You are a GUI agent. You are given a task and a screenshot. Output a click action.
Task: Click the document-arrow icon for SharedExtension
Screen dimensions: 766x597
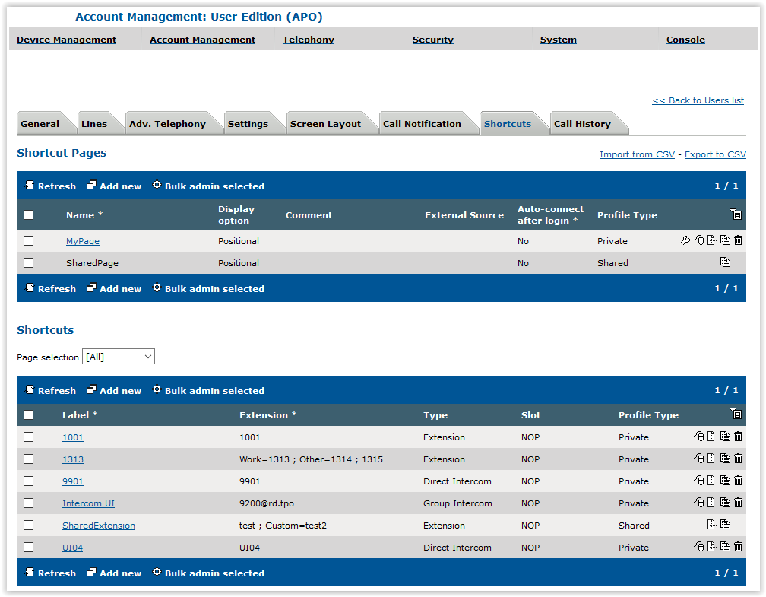(x=712, y=525)
